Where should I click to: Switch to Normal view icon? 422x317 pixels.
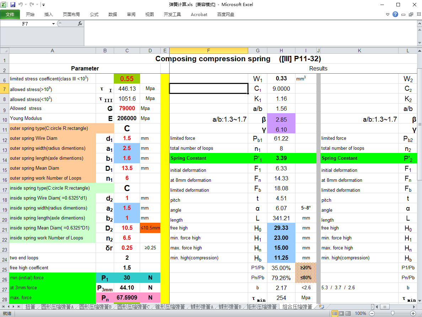pos(335,313)
